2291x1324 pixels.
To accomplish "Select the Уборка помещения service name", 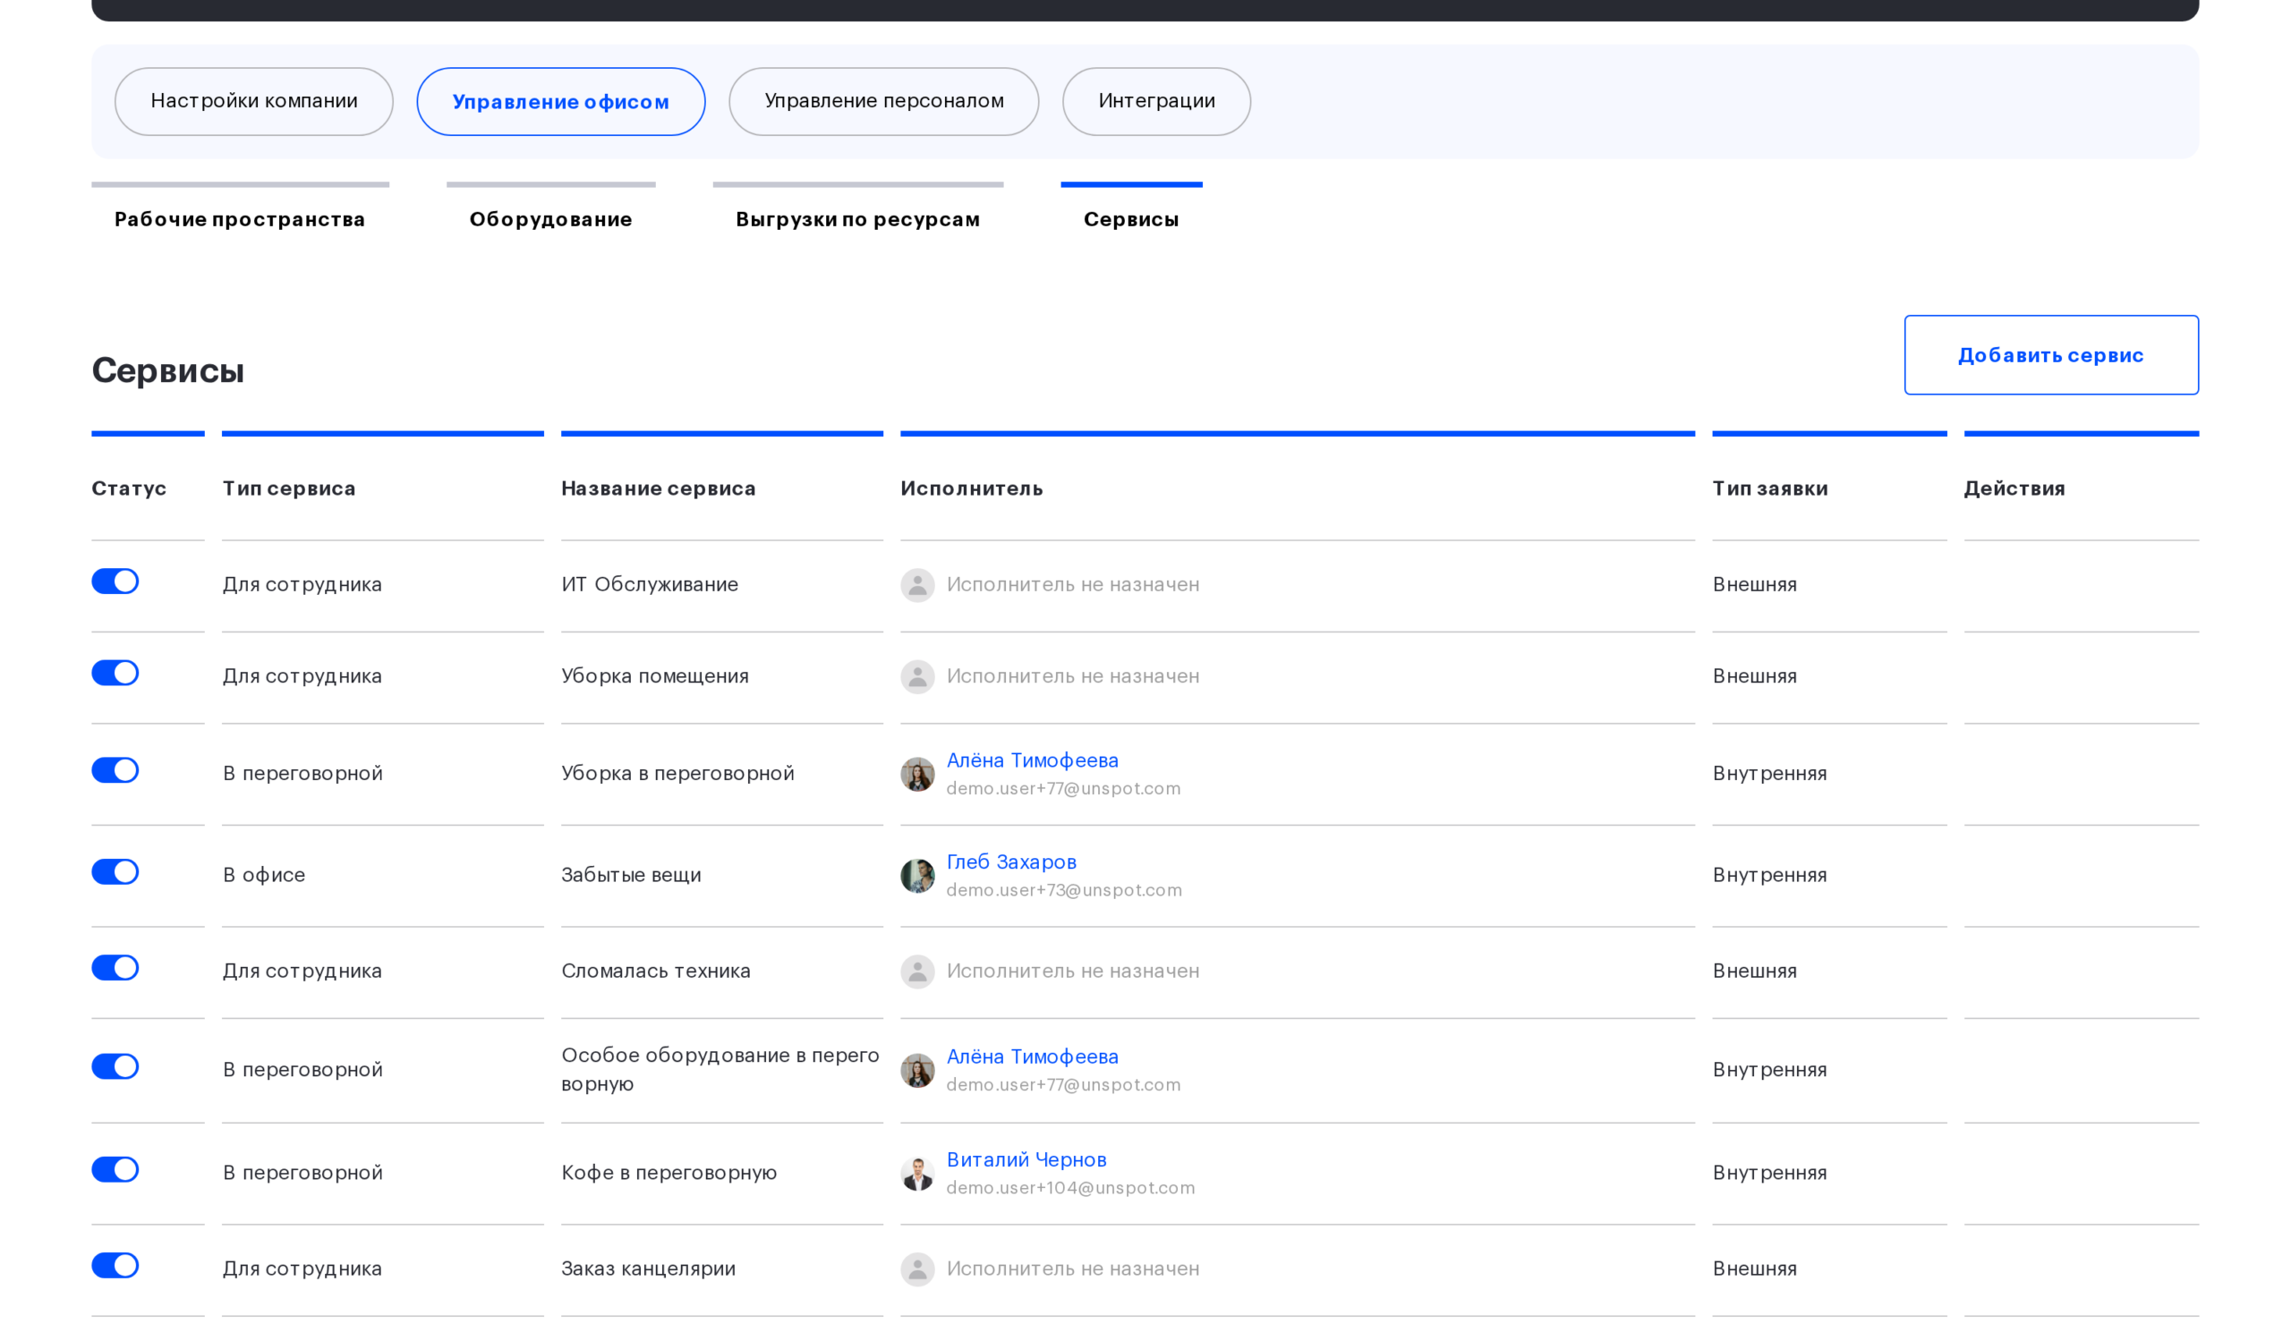I will pyautogui.click(x=654, y=676).
